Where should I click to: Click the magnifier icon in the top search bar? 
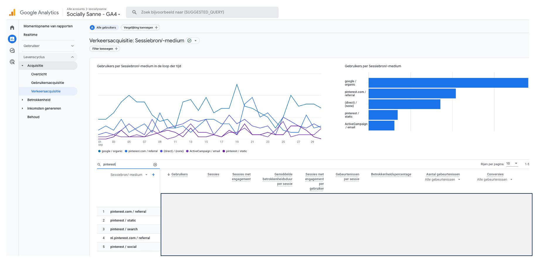(134, 12)
